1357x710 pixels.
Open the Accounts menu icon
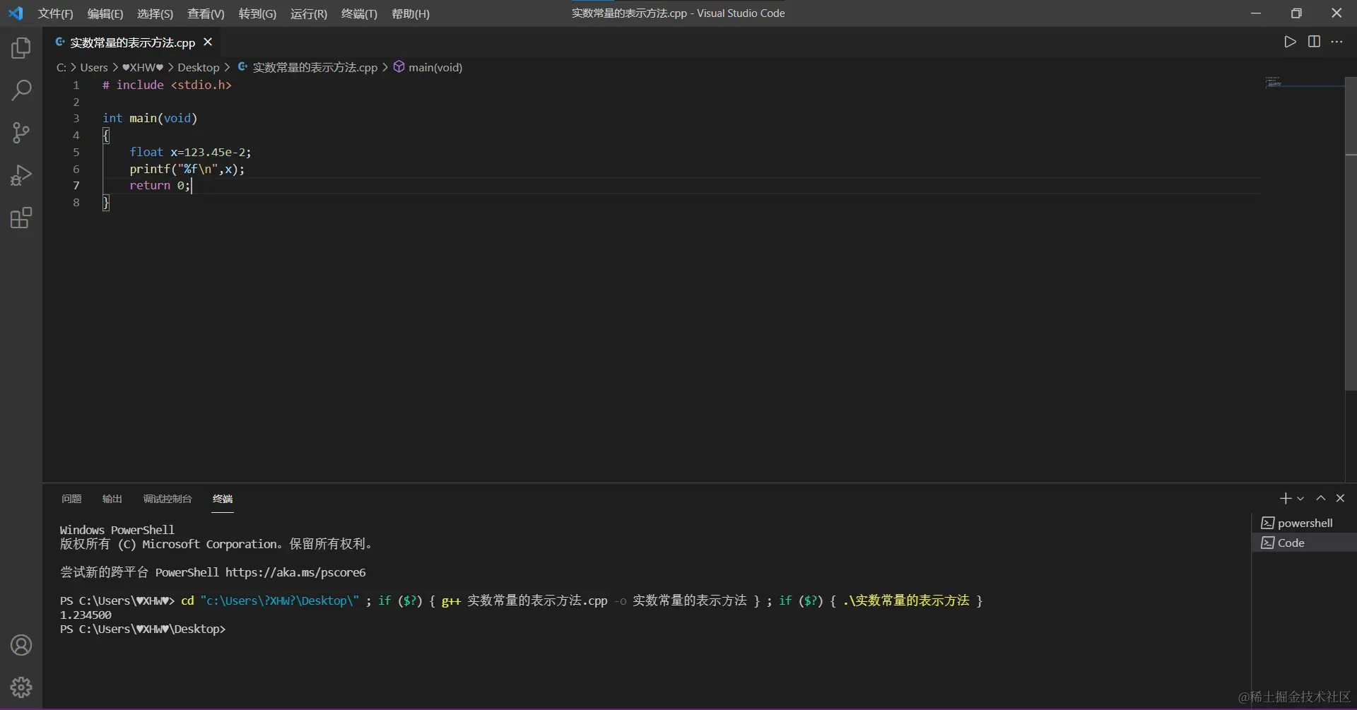coord(21,645)
